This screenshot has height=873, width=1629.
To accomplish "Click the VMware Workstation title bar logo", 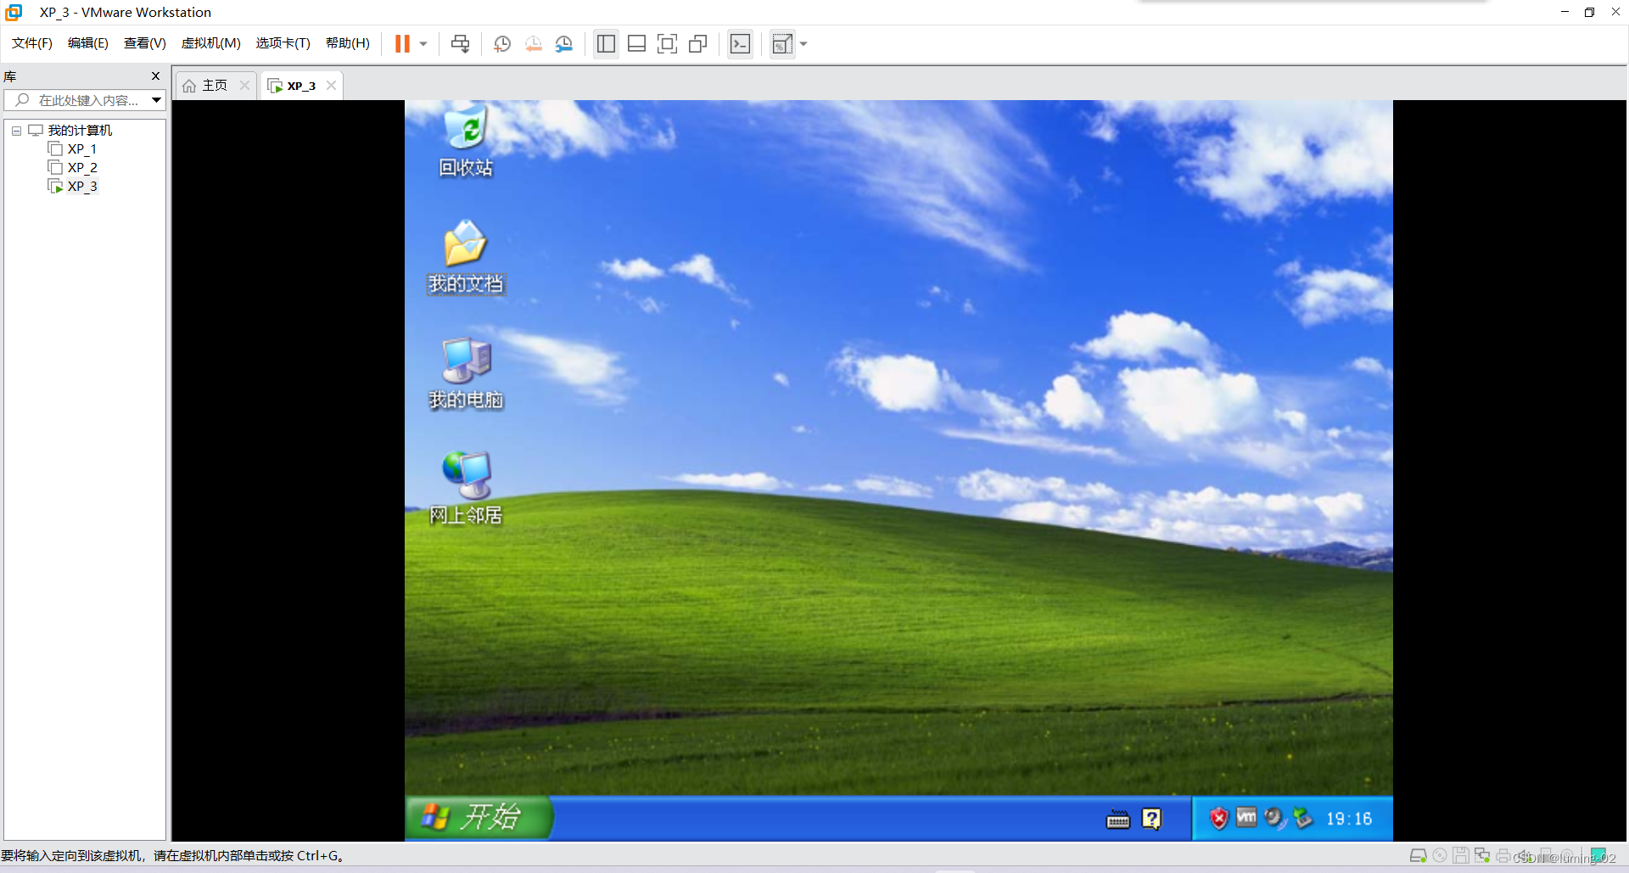I will tap(14, 12).
